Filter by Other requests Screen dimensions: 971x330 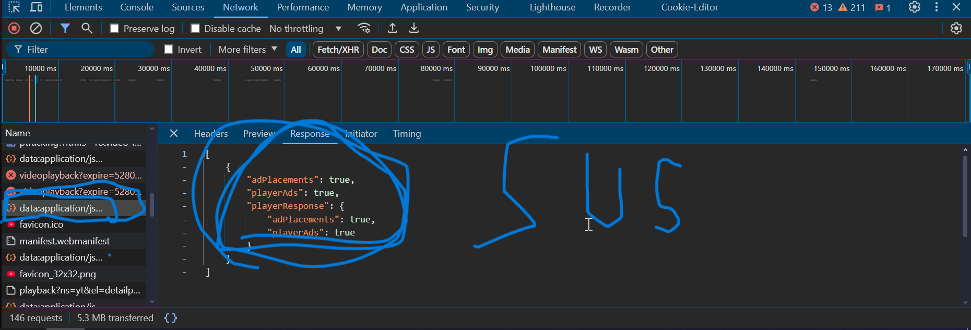[x=662, y=50]
